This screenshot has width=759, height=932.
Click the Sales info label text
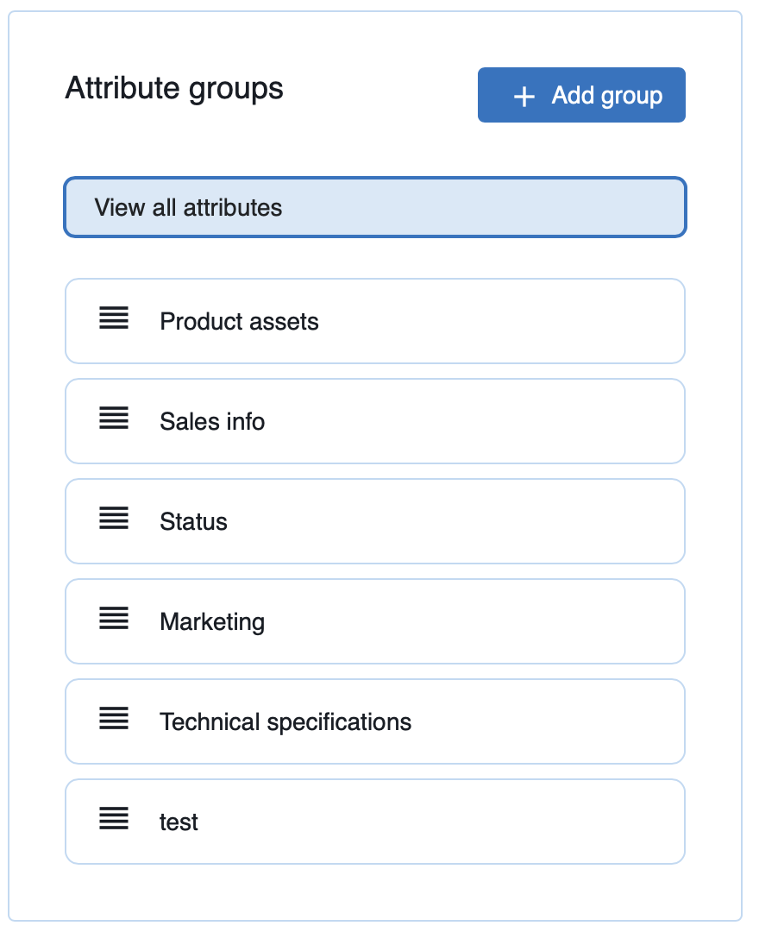pyautogui.click(x=211, y=421)
